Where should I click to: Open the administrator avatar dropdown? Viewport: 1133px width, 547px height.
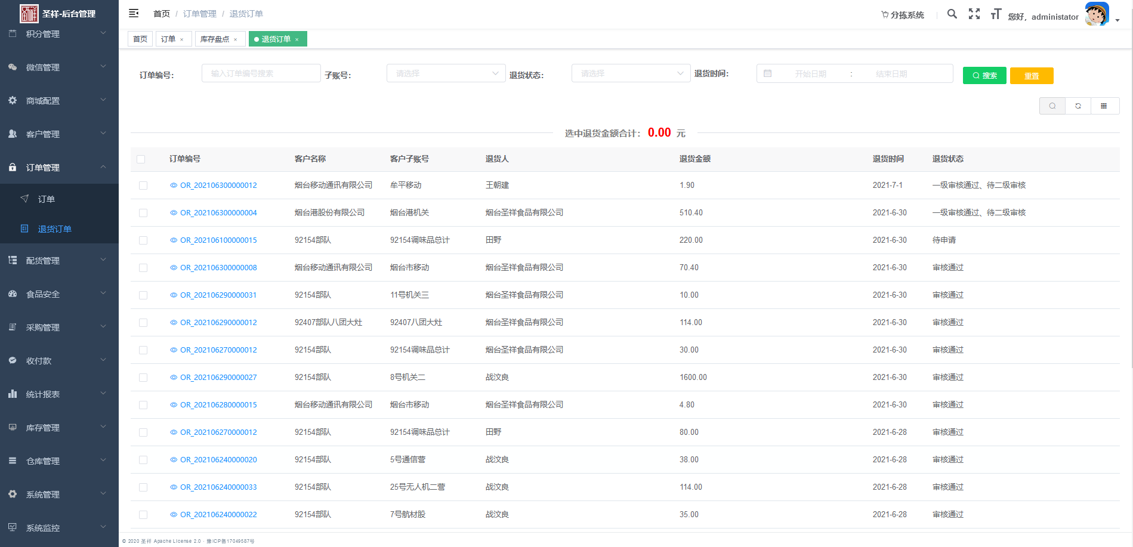(1097, 14)
